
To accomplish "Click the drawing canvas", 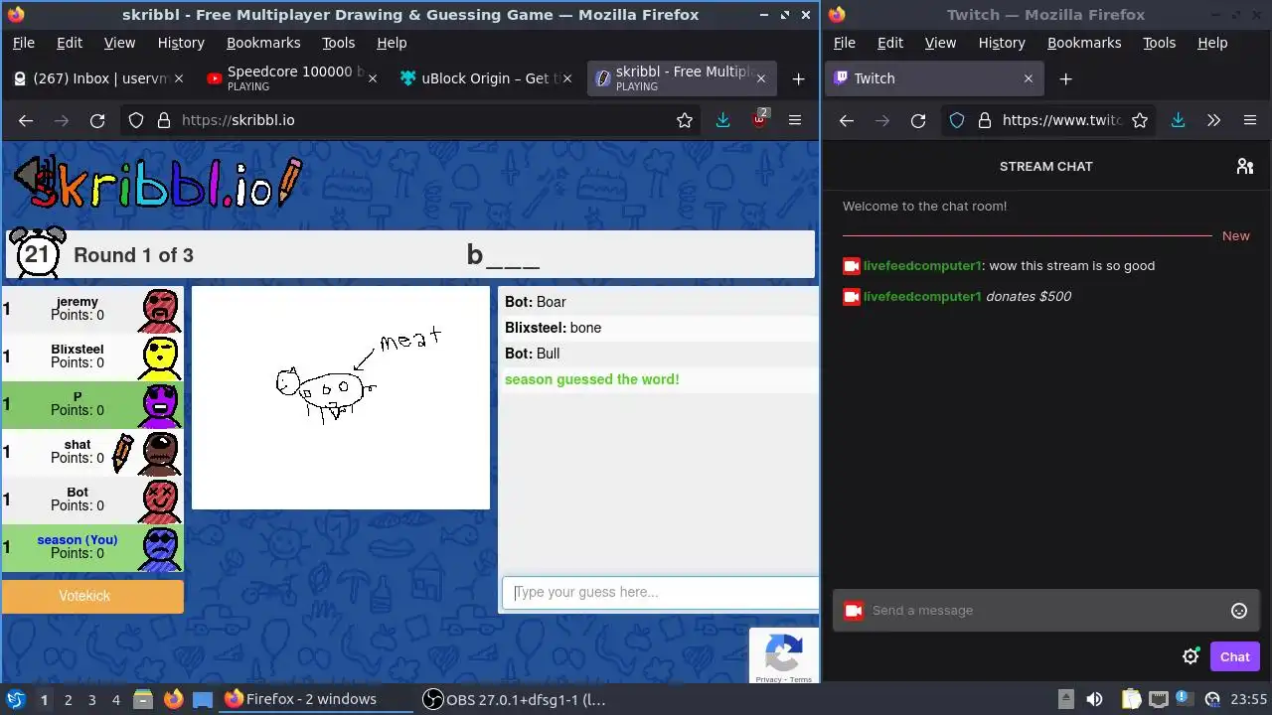I will [x=341, y=398].
